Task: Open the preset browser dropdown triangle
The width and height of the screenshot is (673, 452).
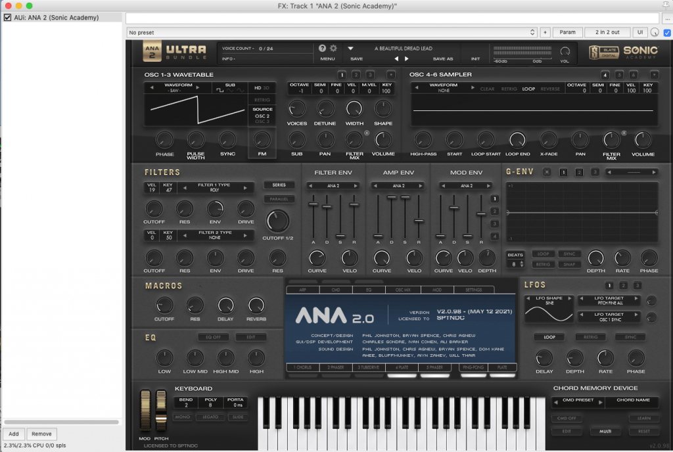Action: (351, 49)
